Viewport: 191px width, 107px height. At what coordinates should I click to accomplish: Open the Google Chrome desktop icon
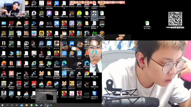(x=87, y=74)
